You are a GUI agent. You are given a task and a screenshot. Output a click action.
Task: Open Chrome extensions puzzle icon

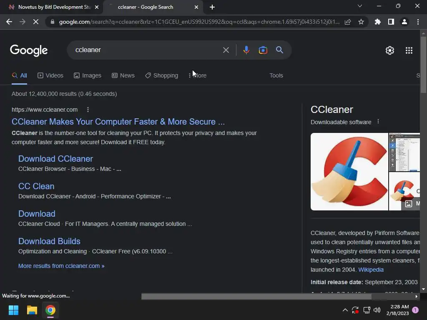(x=378, y=22)
